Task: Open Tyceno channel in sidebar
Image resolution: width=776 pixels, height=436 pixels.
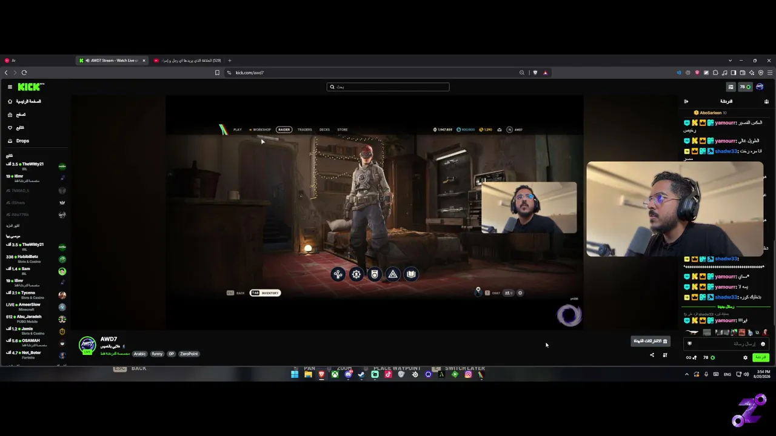Action: click(x=36, y=294)
